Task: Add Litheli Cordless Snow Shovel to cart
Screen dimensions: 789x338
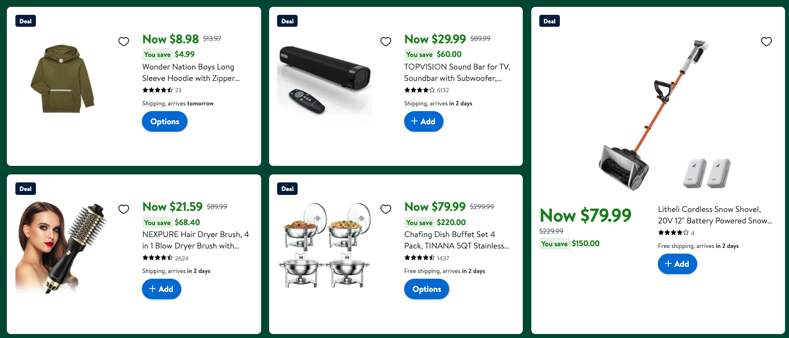Action: point(677,264)
